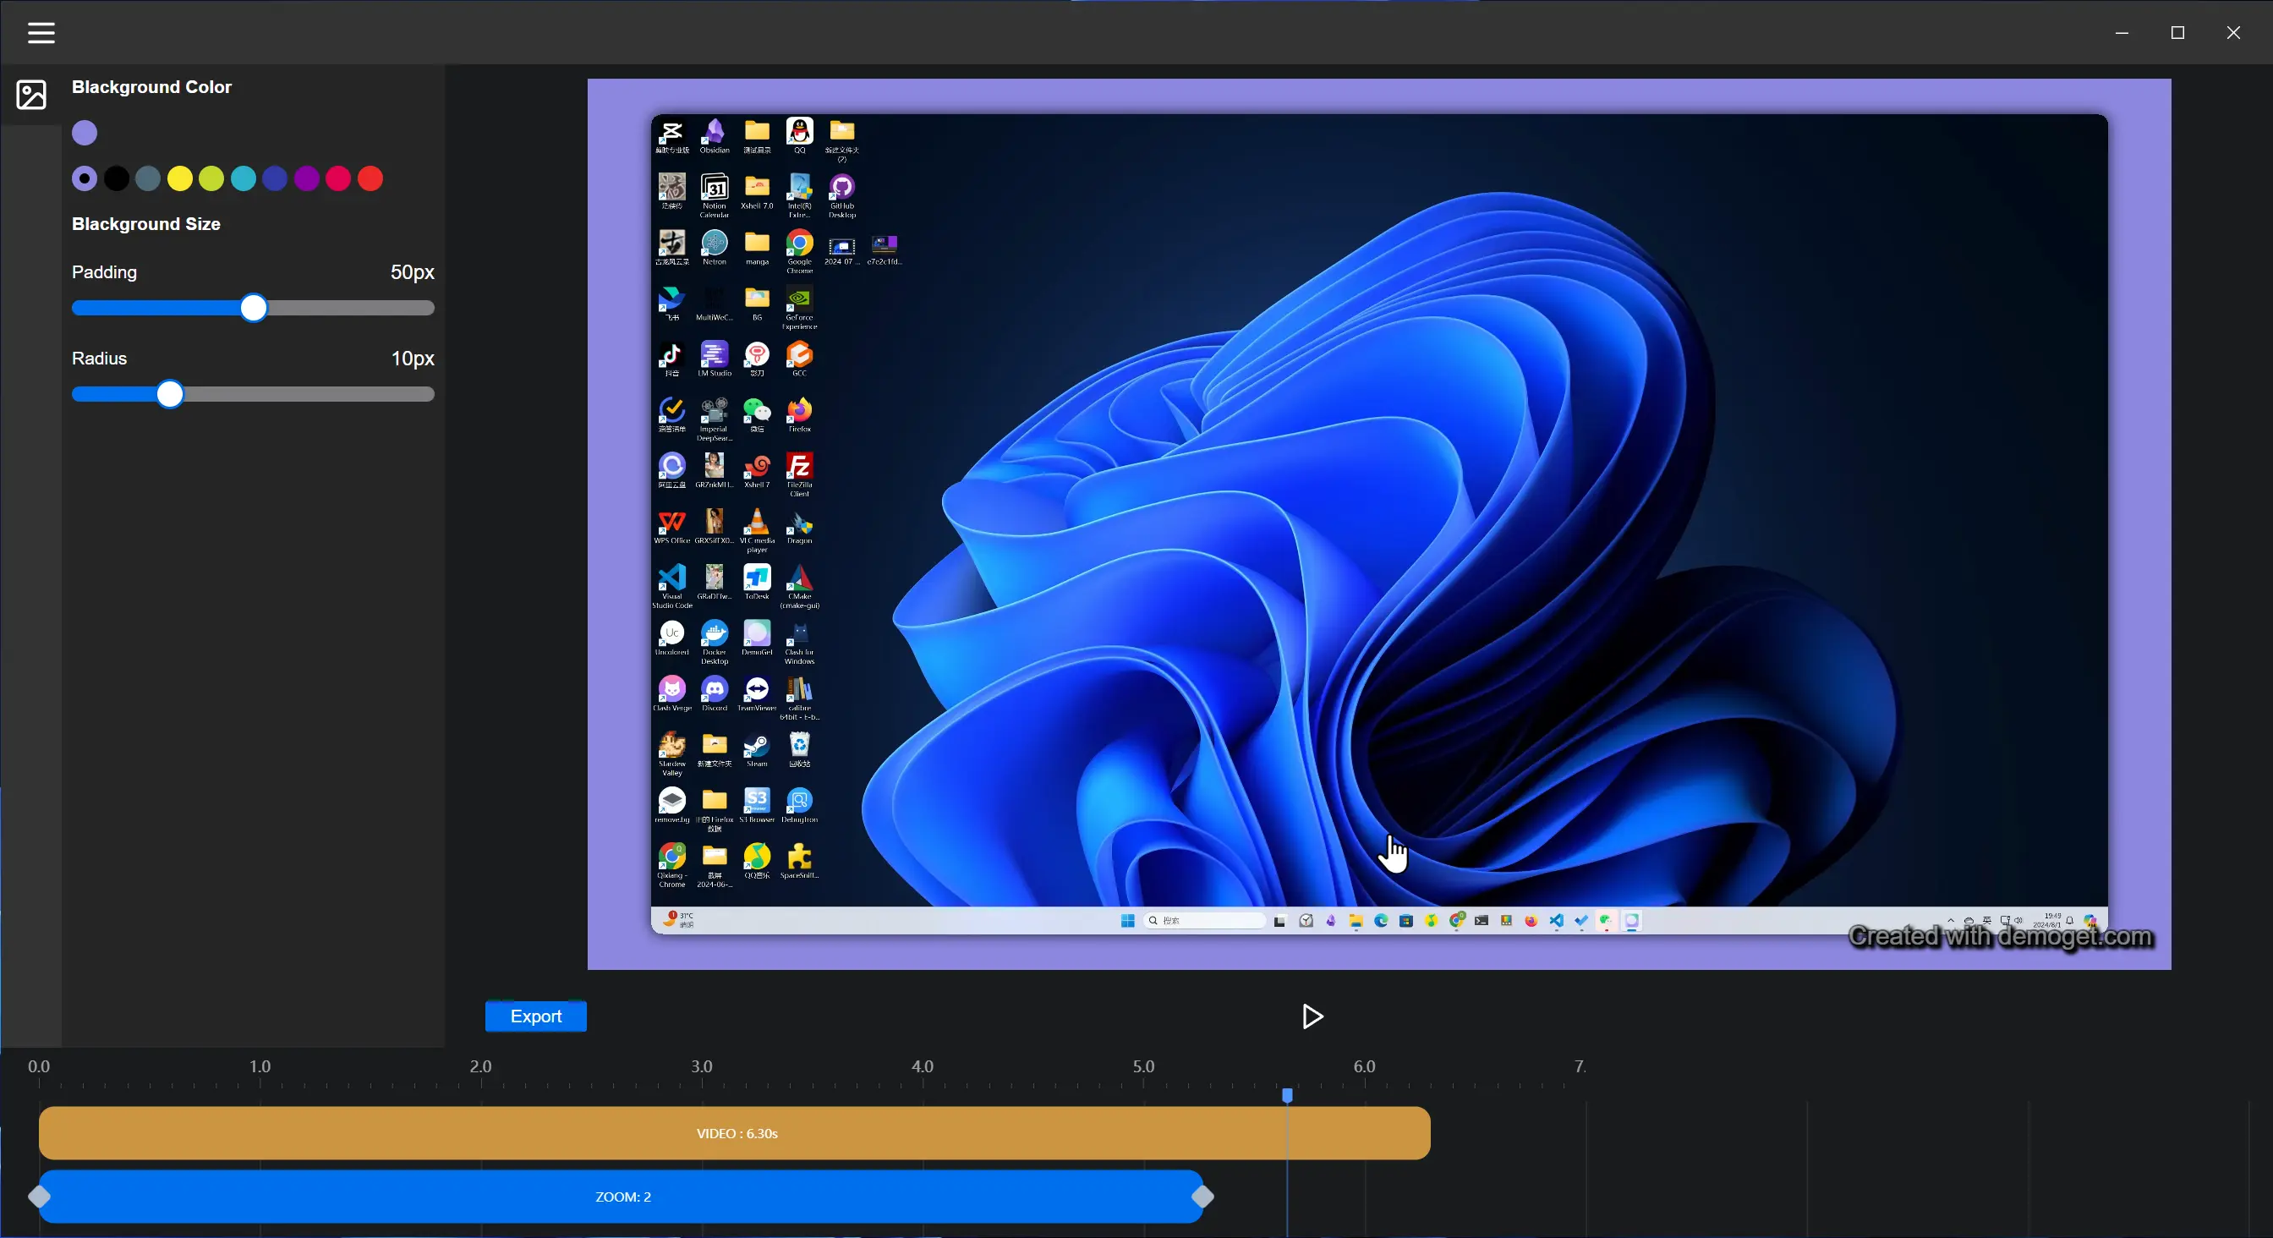Click the Radius slider handle
2273x1238 pixels.
tap(169, 394)
